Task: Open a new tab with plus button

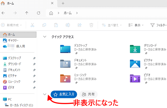Action: pyautogui.click(x=63, y=3)
